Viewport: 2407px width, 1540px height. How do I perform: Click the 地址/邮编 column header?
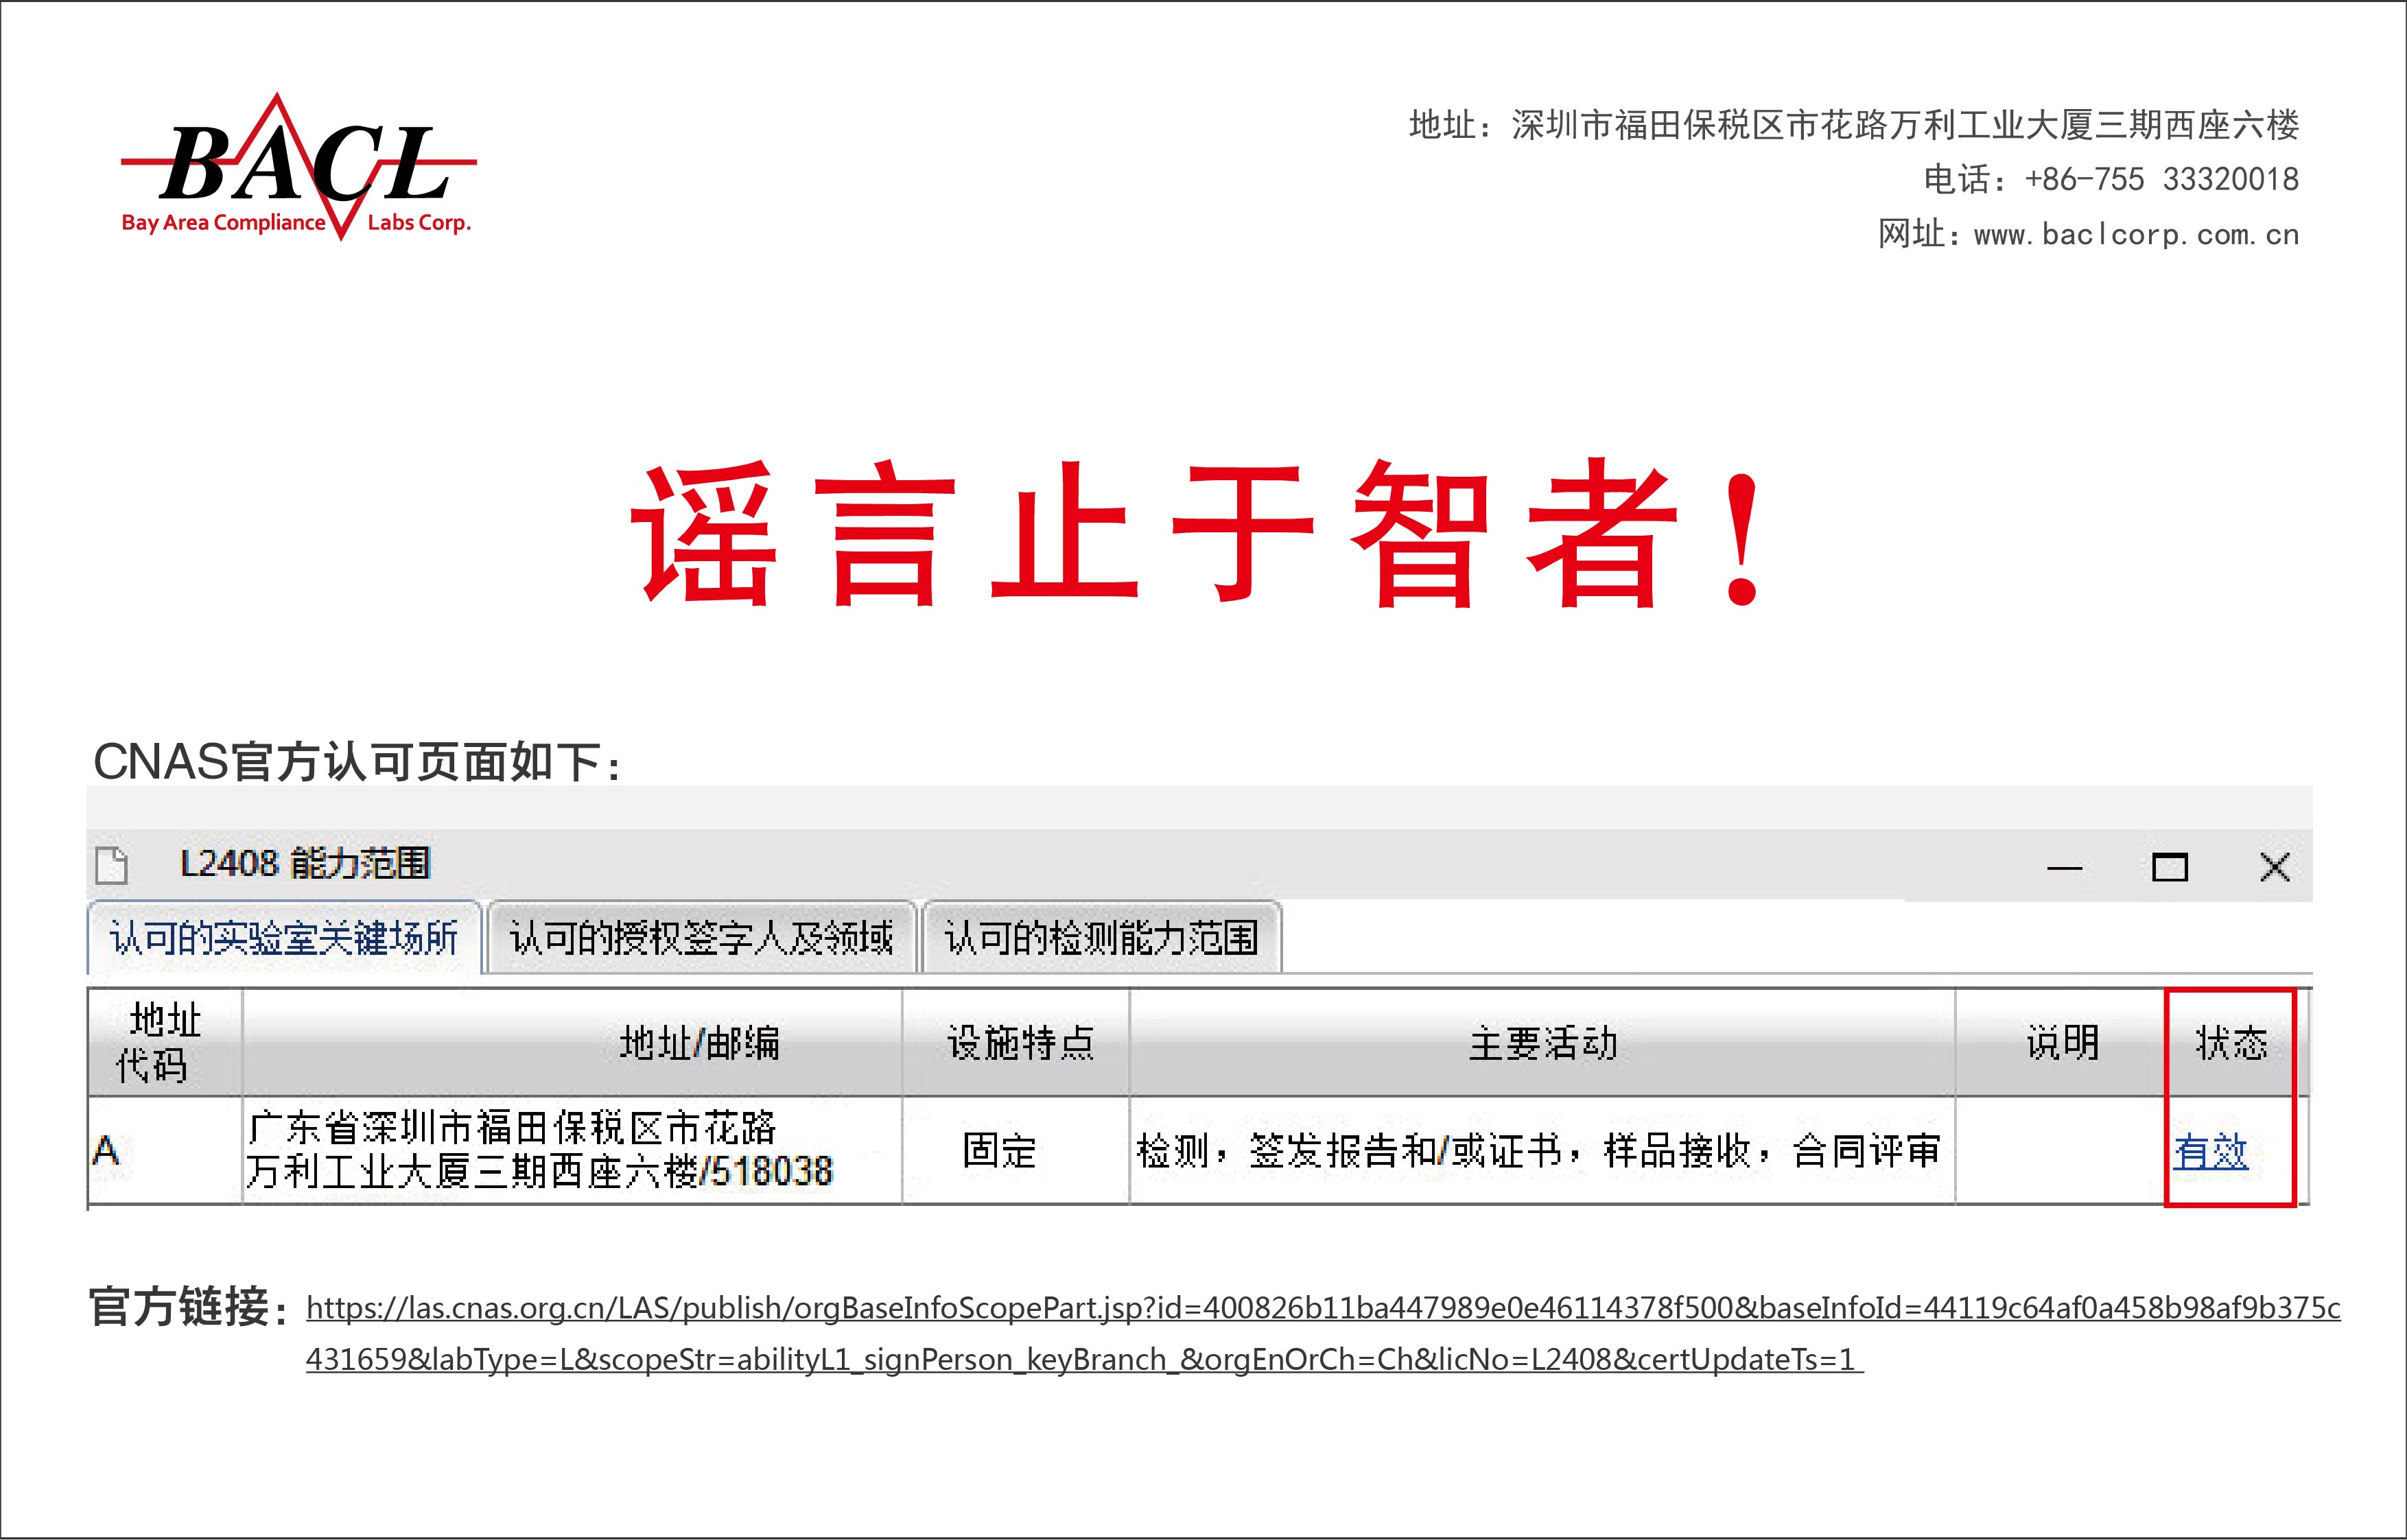(572, 1043)
